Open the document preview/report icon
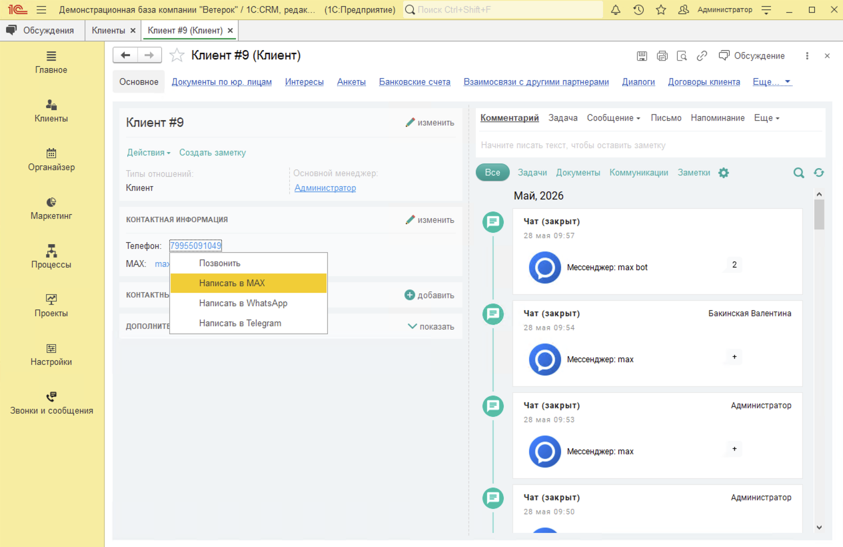The height and width of the screenshot is (547, 843). coord(682,56)
